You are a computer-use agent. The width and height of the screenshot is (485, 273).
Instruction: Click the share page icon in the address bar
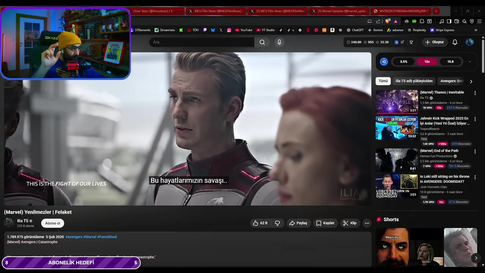pyautogui.click(x=378, y=21)
